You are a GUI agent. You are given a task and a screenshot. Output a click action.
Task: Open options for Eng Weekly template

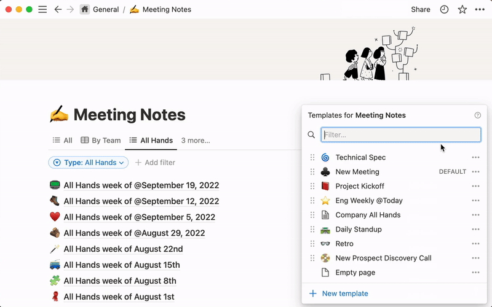coord(475,201)
